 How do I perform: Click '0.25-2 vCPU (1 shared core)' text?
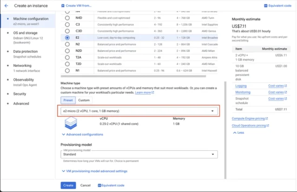click(119, 124)
